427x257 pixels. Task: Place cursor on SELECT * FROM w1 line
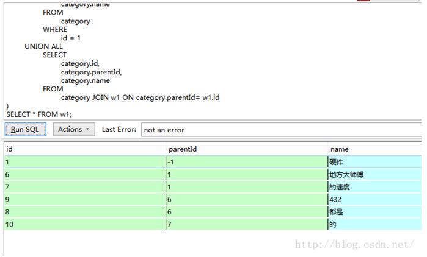[x=38, y=114]
